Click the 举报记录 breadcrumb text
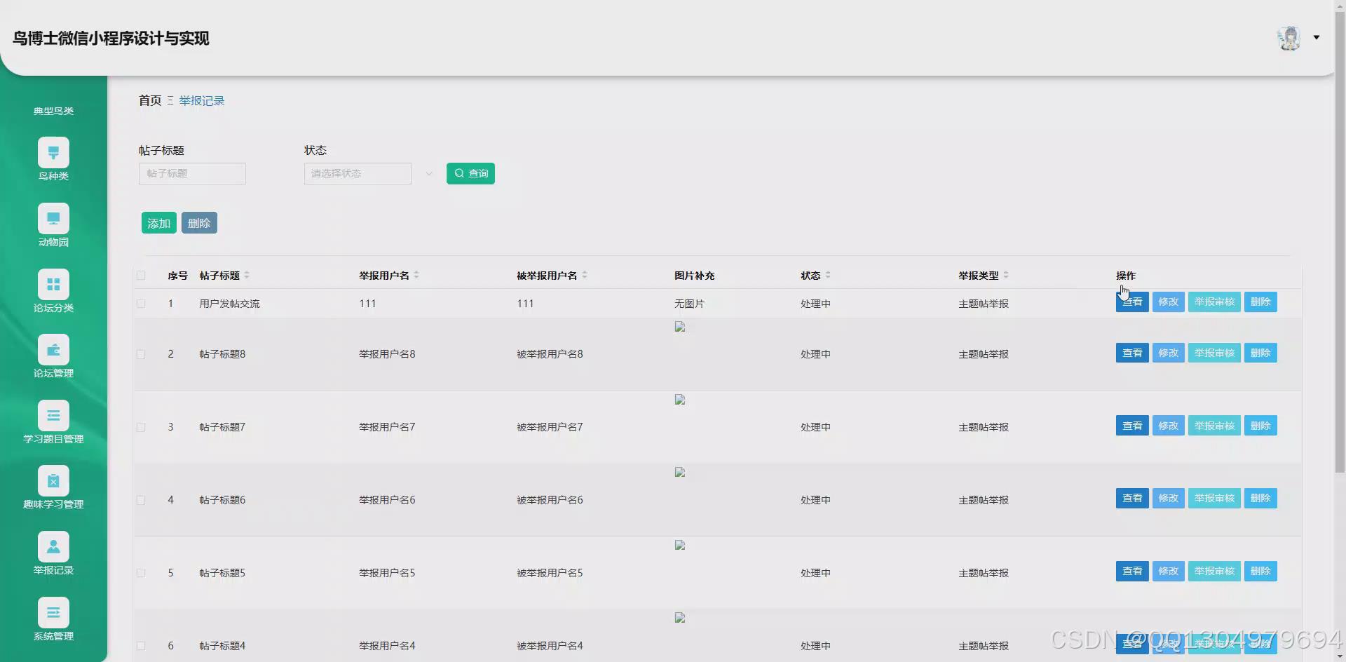Screen dimensions: 1346x662 pos(202,100)
